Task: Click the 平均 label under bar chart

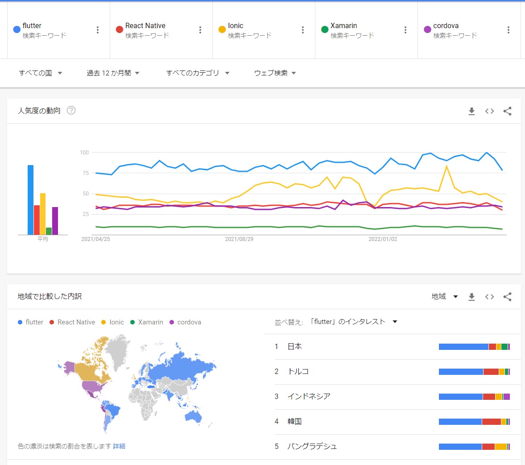Action: [43, 239]
